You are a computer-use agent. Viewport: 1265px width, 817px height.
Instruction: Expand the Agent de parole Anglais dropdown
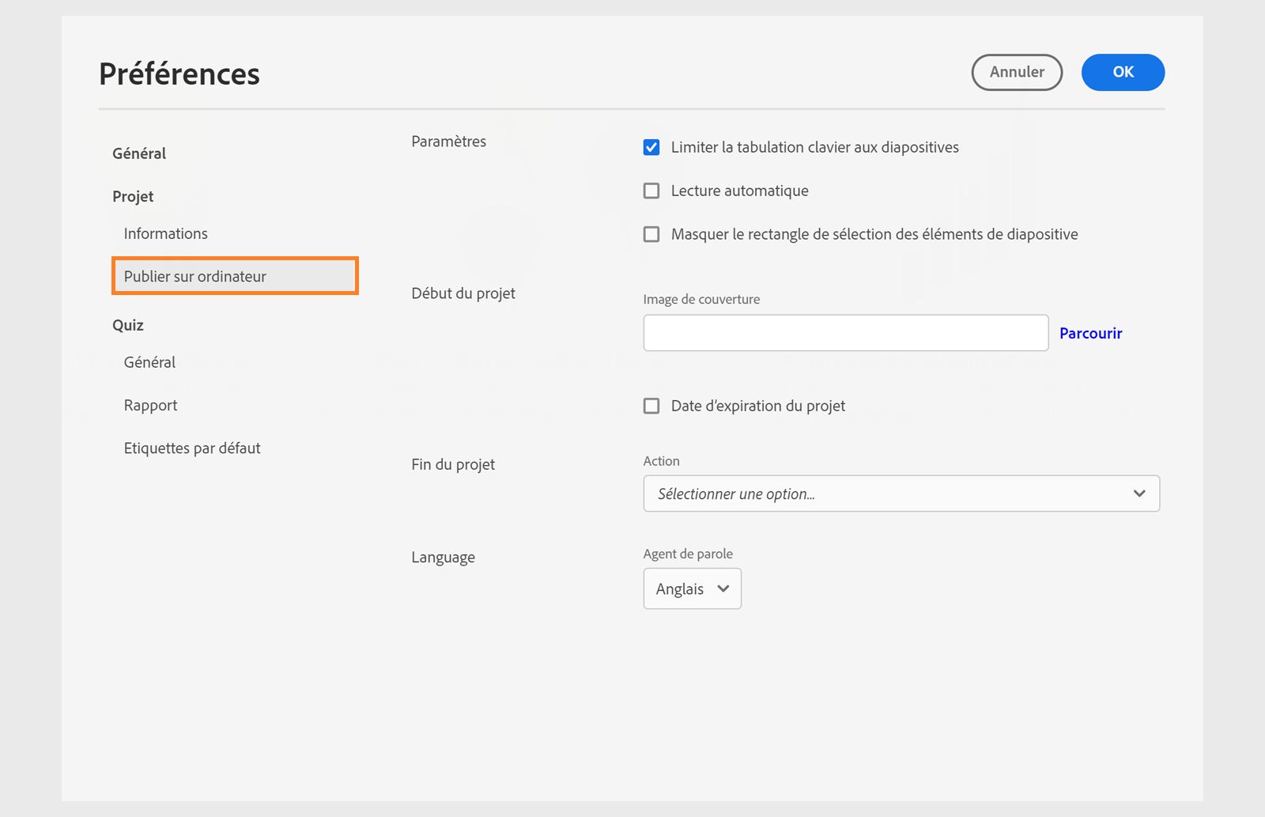692,588
